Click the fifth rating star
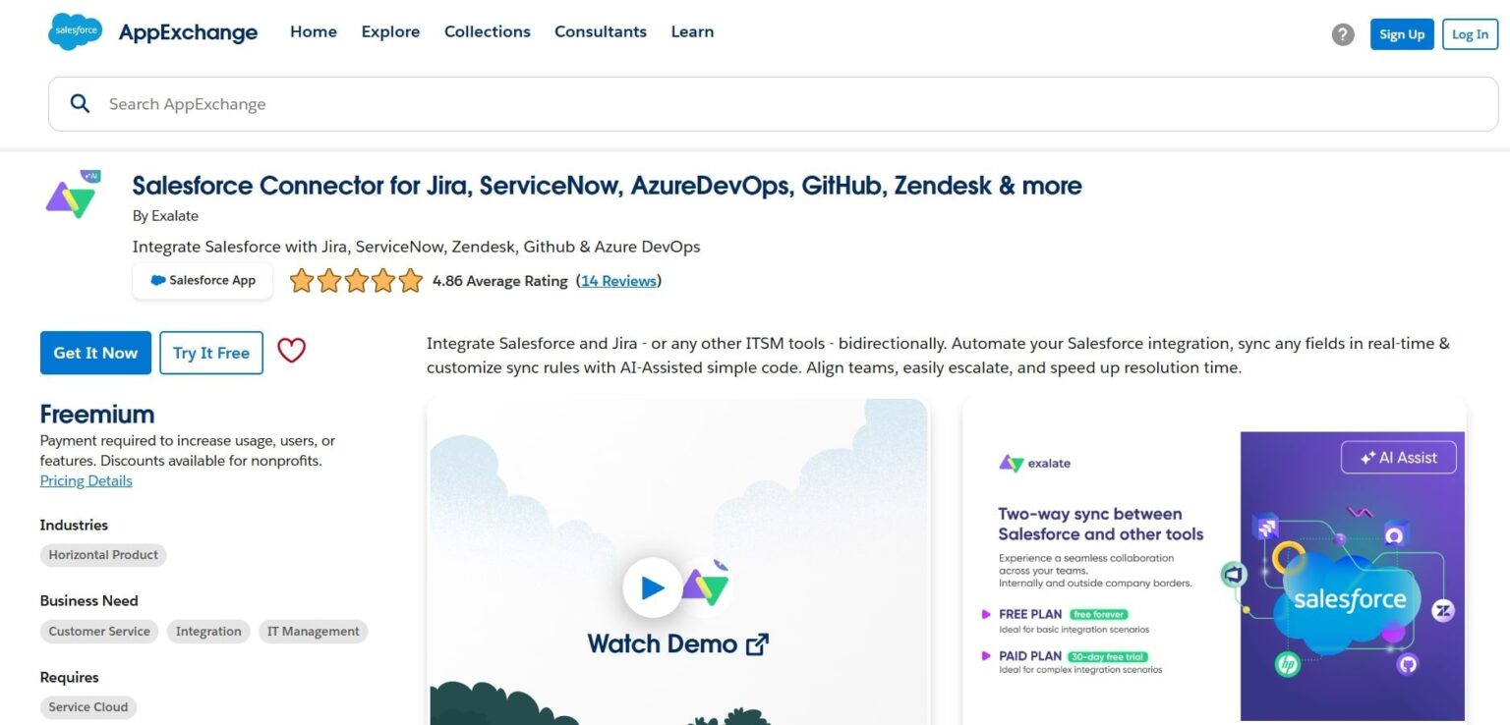Image resolution: width=1510 pixels, height=725 pixels. pyautogui.click(x=410, y=280)
